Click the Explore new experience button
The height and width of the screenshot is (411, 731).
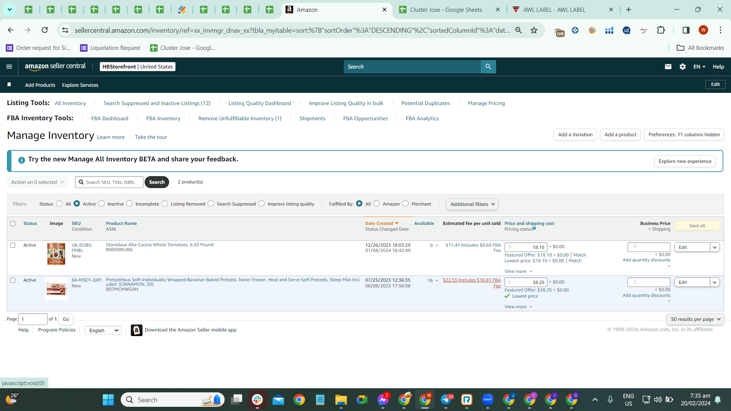pos(685,161)
